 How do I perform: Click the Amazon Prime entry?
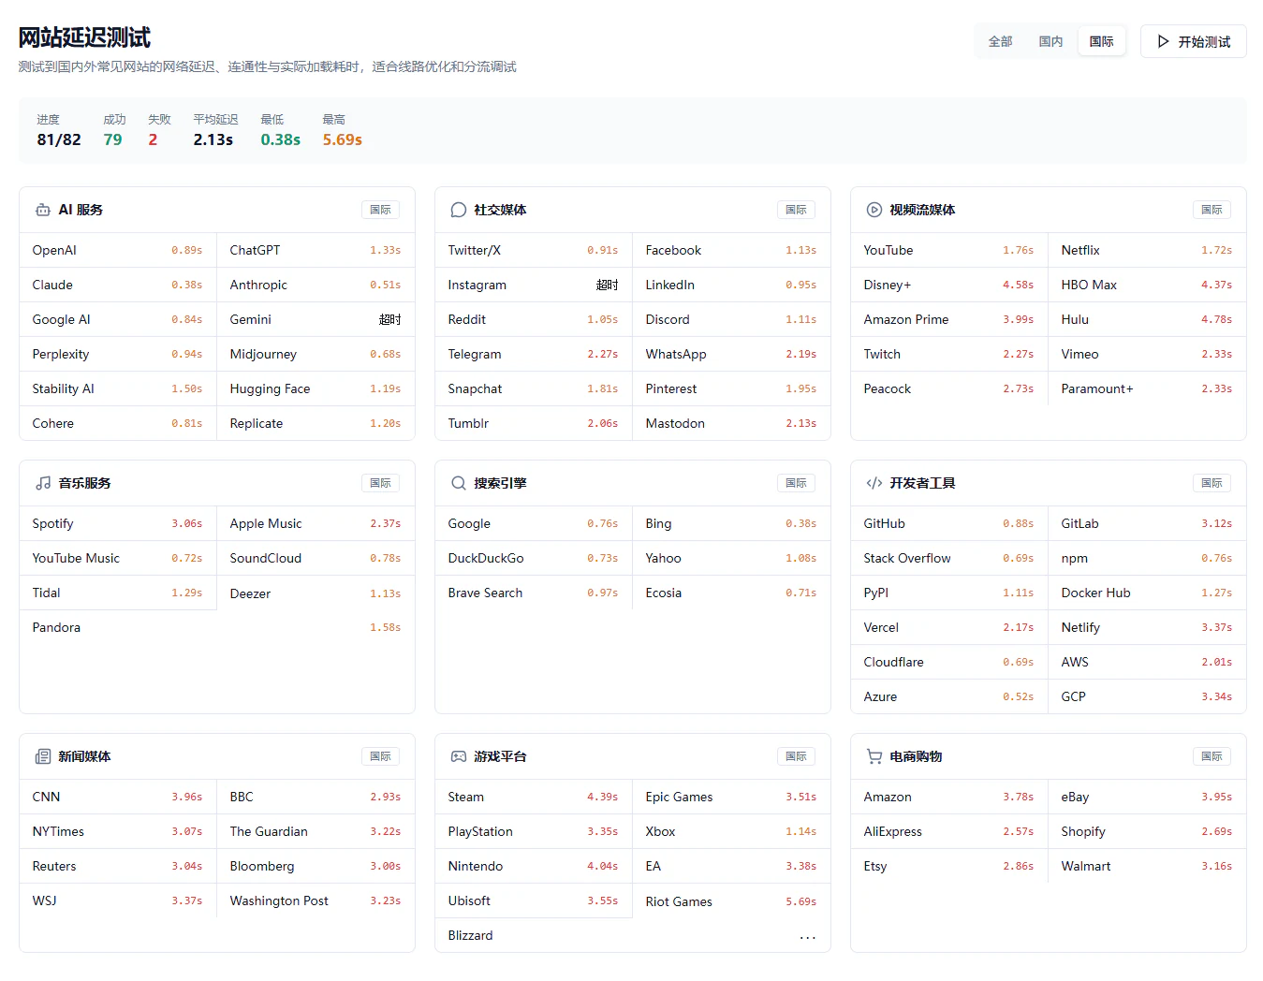click(x=949, y=319)
